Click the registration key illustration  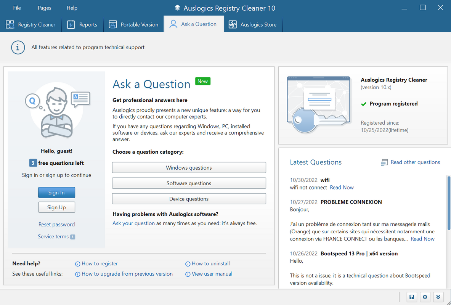(319, 104)
